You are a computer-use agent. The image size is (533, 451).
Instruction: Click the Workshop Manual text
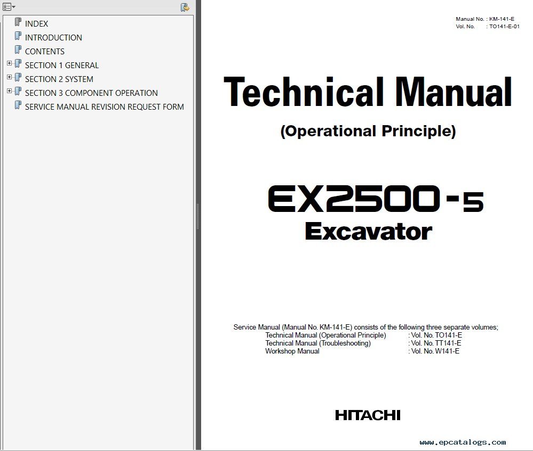(x=292, y=351)
